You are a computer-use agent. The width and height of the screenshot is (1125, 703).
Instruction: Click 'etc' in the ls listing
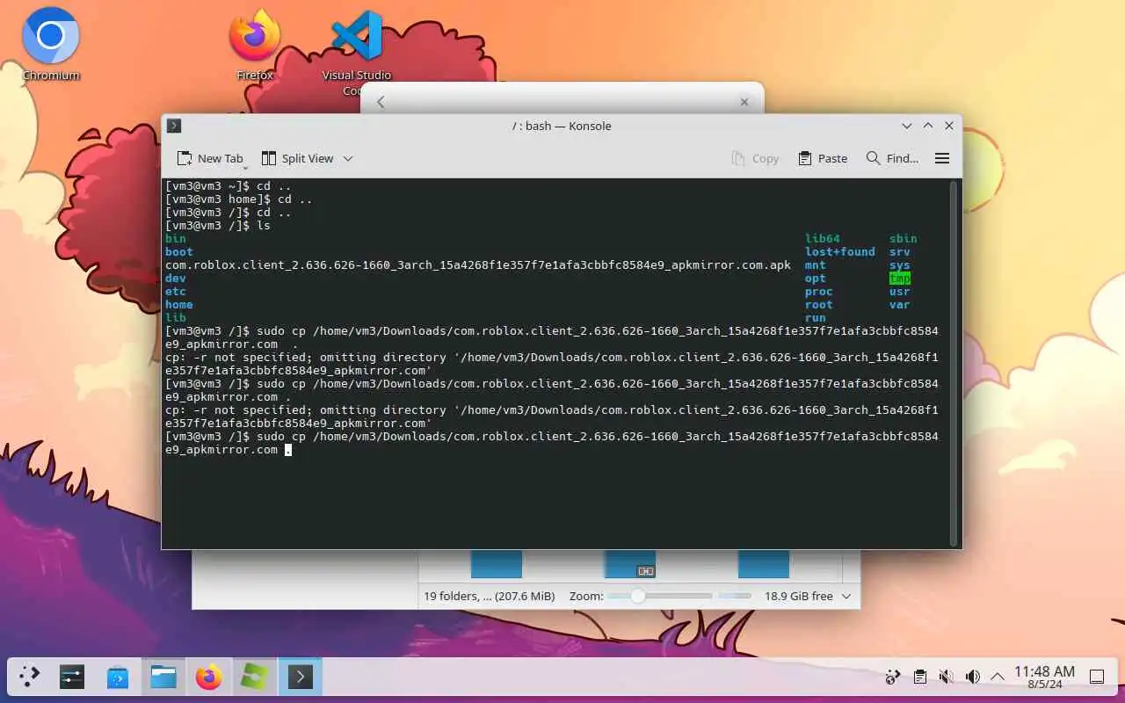pyautogui.click(x=175, y=292)
